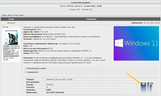
Task: Click the 'Системные требования: Процессор' line
Action: [x=52, y=44]
